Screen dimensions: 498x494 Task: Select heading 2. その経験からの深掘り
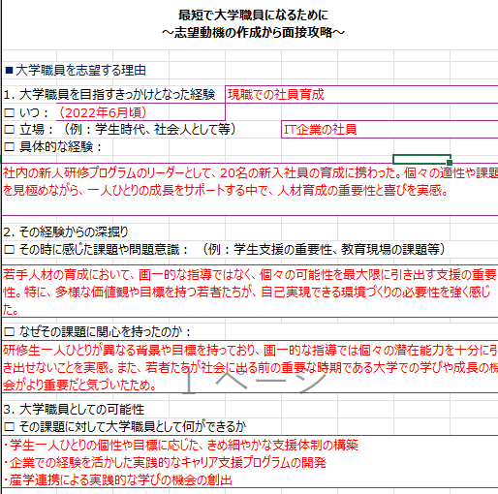pyautogui.click(x=66, y=232)
